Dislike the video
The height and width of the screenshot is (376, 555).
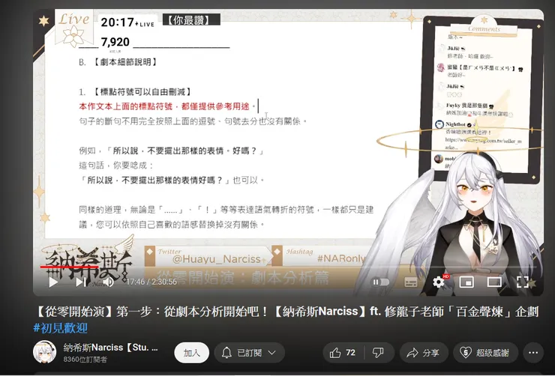(x=379, y=353)
